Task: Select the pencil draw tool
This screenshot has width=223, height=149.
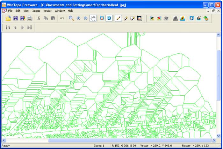Action: 118,18
